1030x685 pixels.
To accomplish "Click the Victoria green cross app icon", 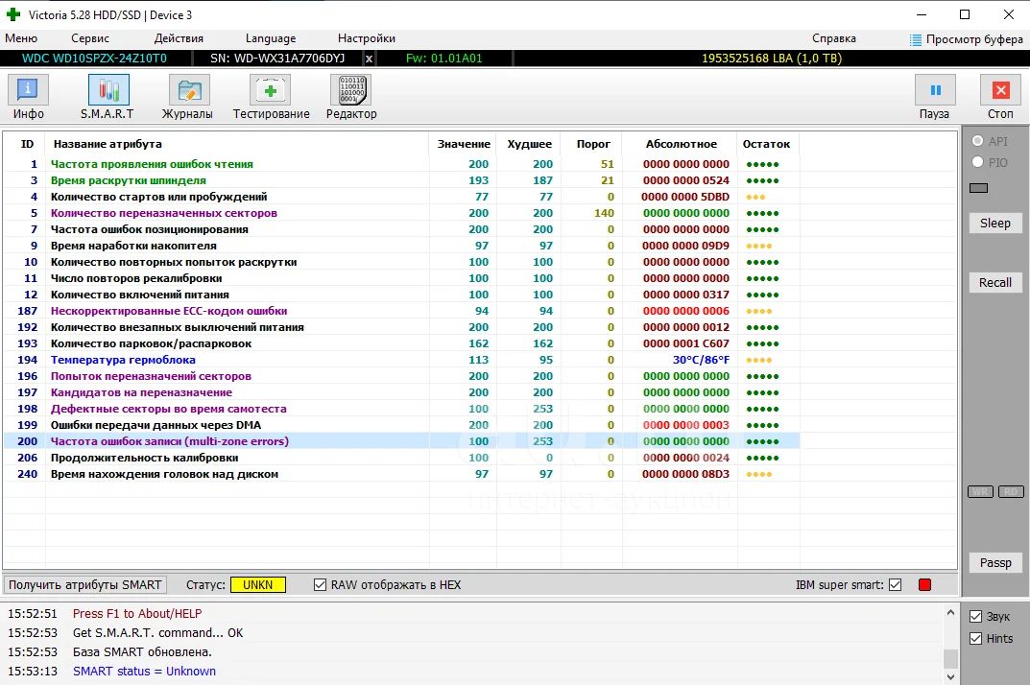I will 13,14.
